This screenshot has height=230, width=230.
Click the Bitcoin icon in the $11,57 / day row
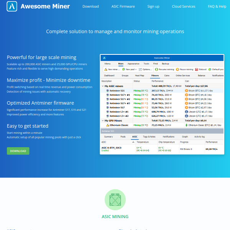186,90
